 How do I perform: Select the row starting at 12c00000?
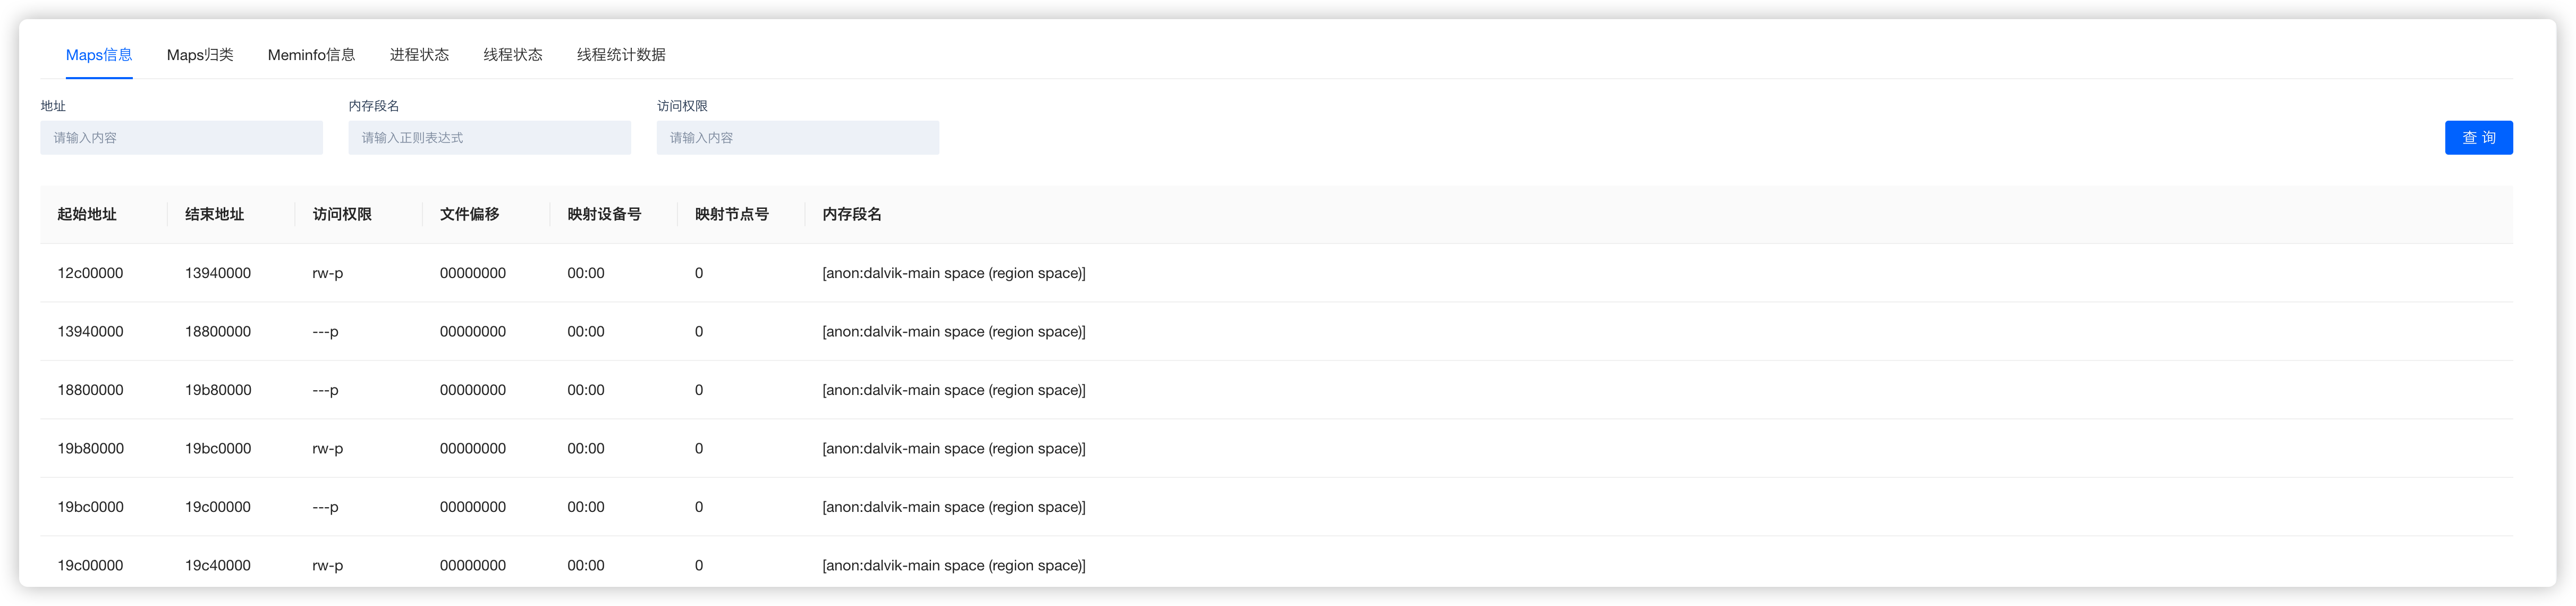pos(90,273)
